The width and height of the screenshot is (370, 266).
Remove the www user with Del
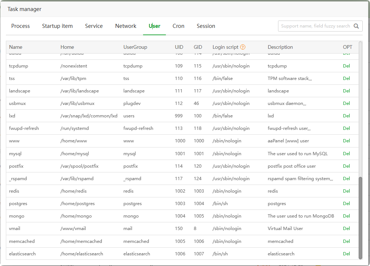coord(346,141)
